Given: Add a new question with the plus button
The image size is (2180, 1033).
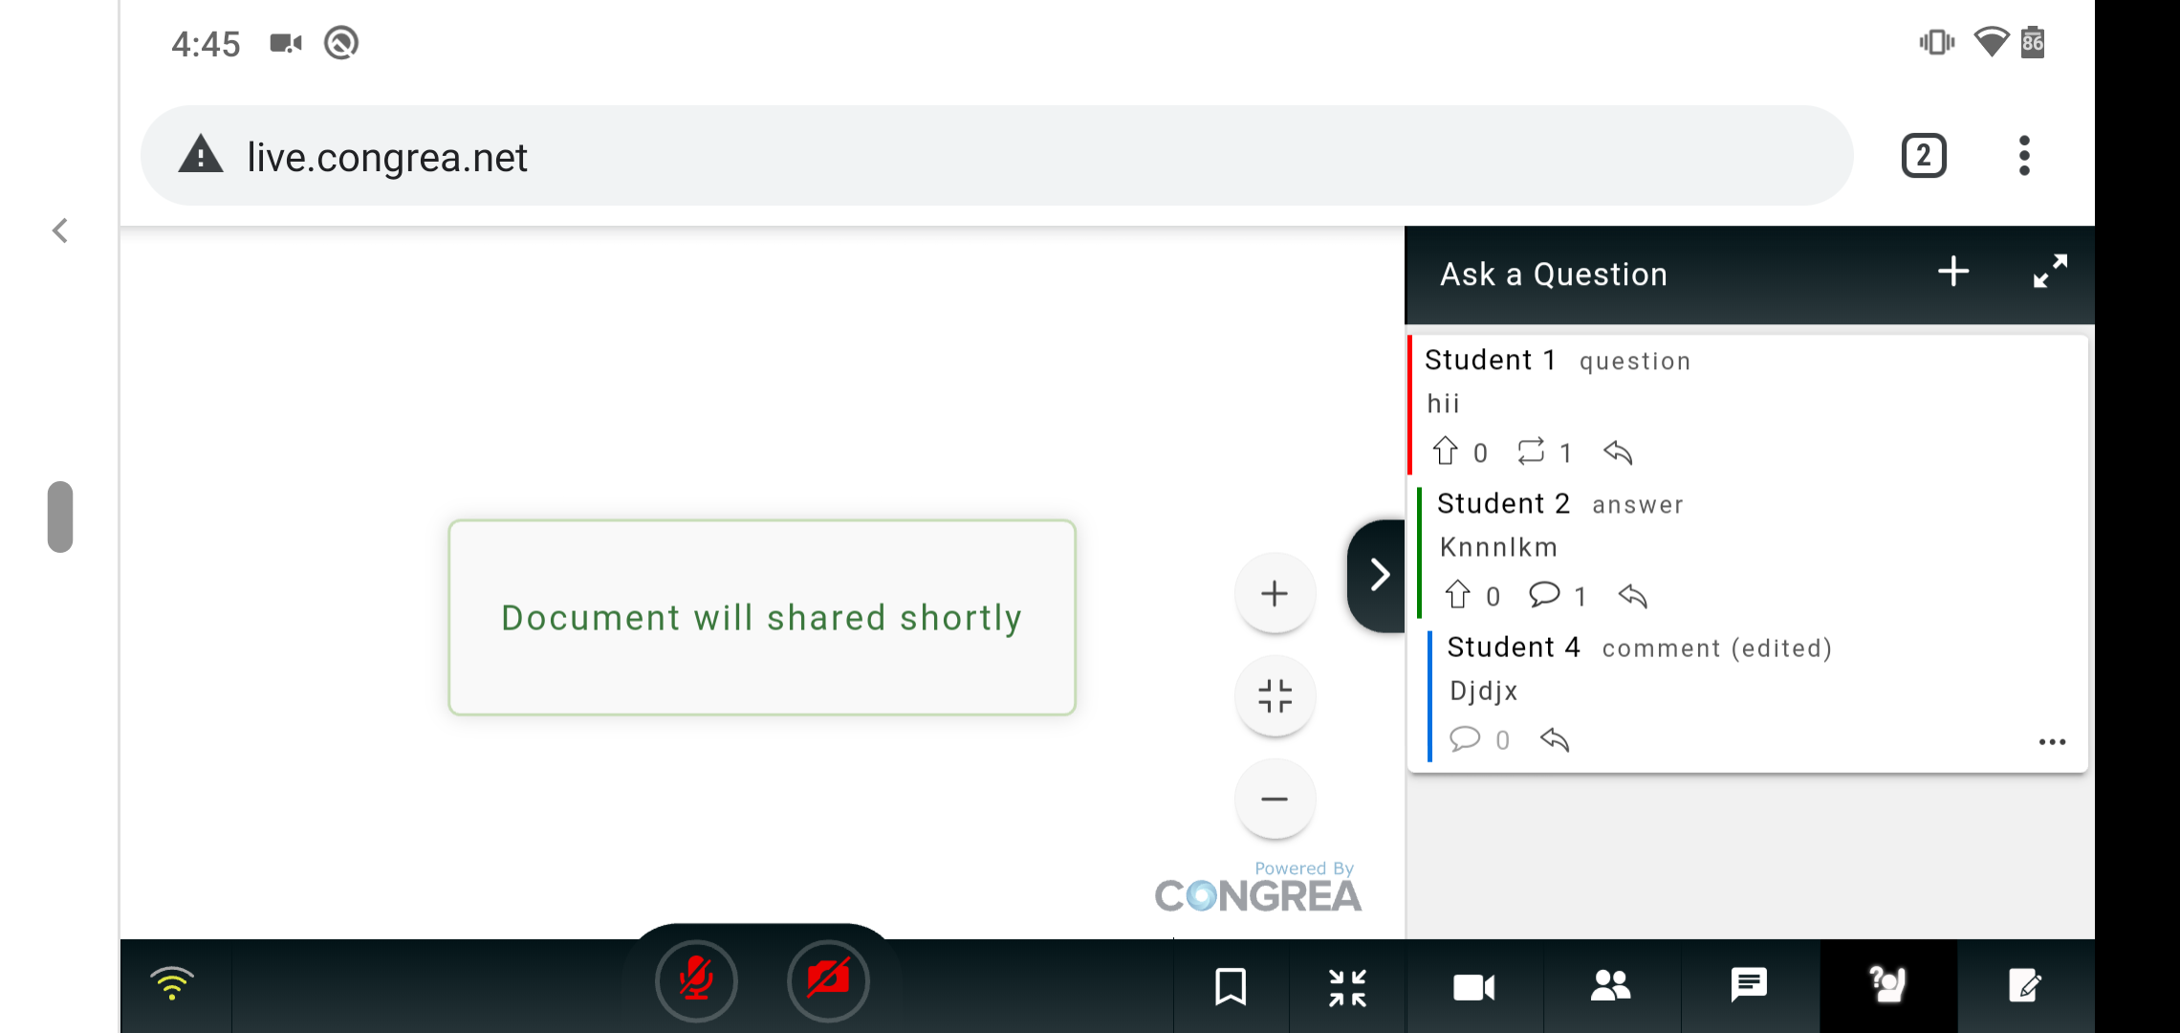Looking at the screenshot, I should point(1953,272).
